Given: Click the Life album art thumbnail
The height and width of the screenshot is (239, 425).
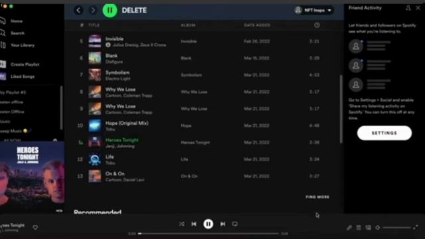Looking at the screenshot, I should 95,159.
